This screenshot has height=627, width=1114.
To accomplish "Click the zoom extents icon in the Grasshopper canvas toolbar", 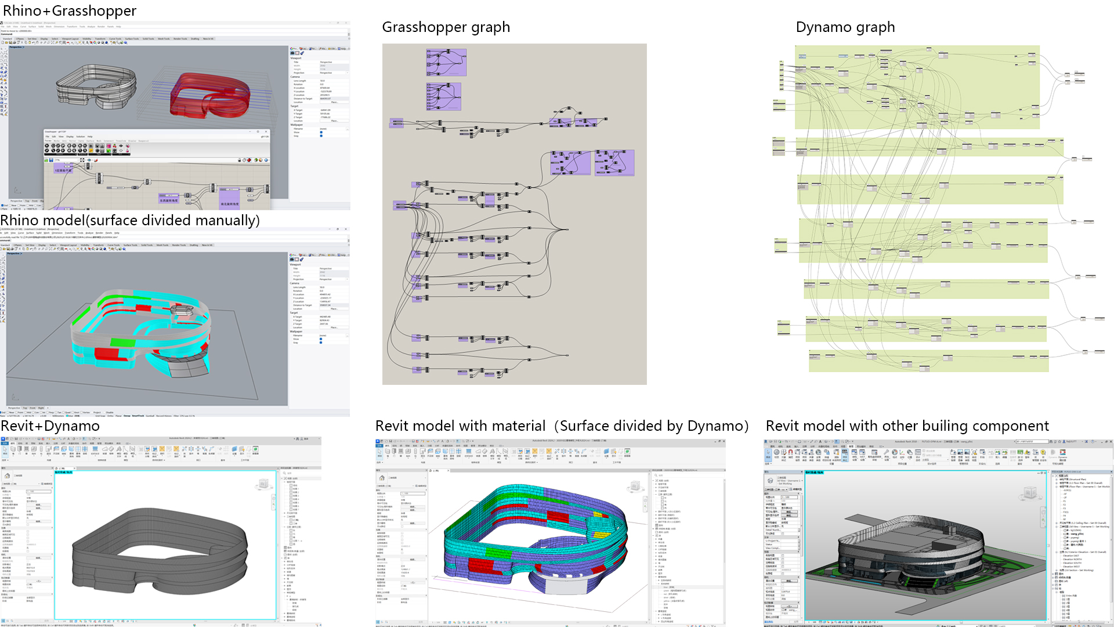I will click(x=82, y=160).
